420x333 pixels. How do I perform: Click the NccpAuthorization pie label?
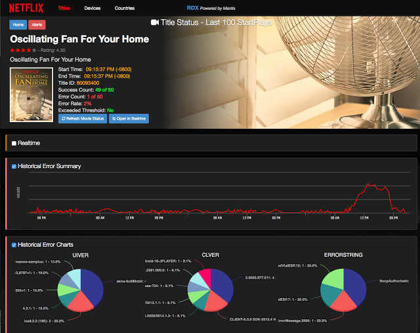(394, 281)
